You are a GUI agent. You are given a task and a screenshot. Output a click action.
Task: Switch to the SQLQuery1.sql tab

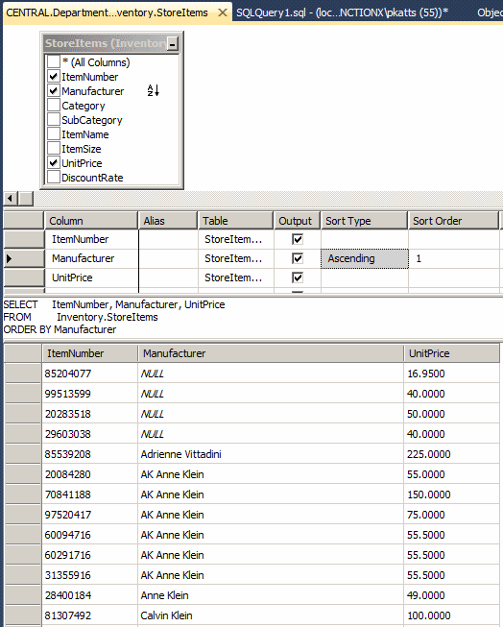(342, 12)
